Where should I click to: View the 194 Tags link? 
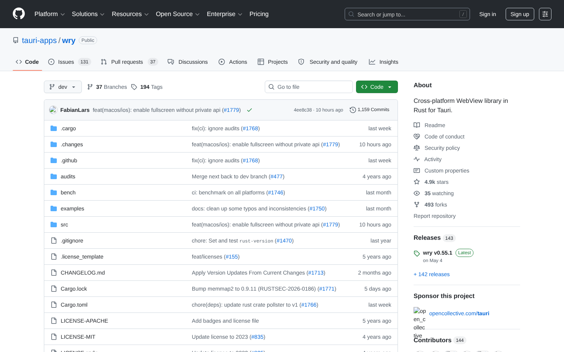[x=147, y=87]
